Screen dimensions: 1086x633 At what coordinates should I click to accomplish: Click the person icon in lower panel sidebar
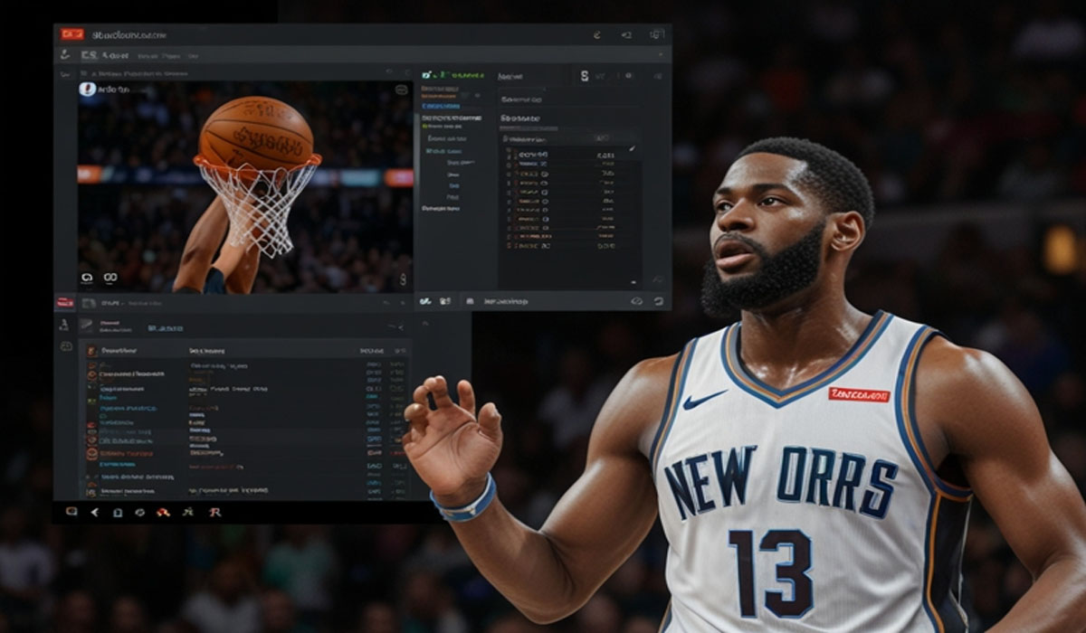pos(64,325)
